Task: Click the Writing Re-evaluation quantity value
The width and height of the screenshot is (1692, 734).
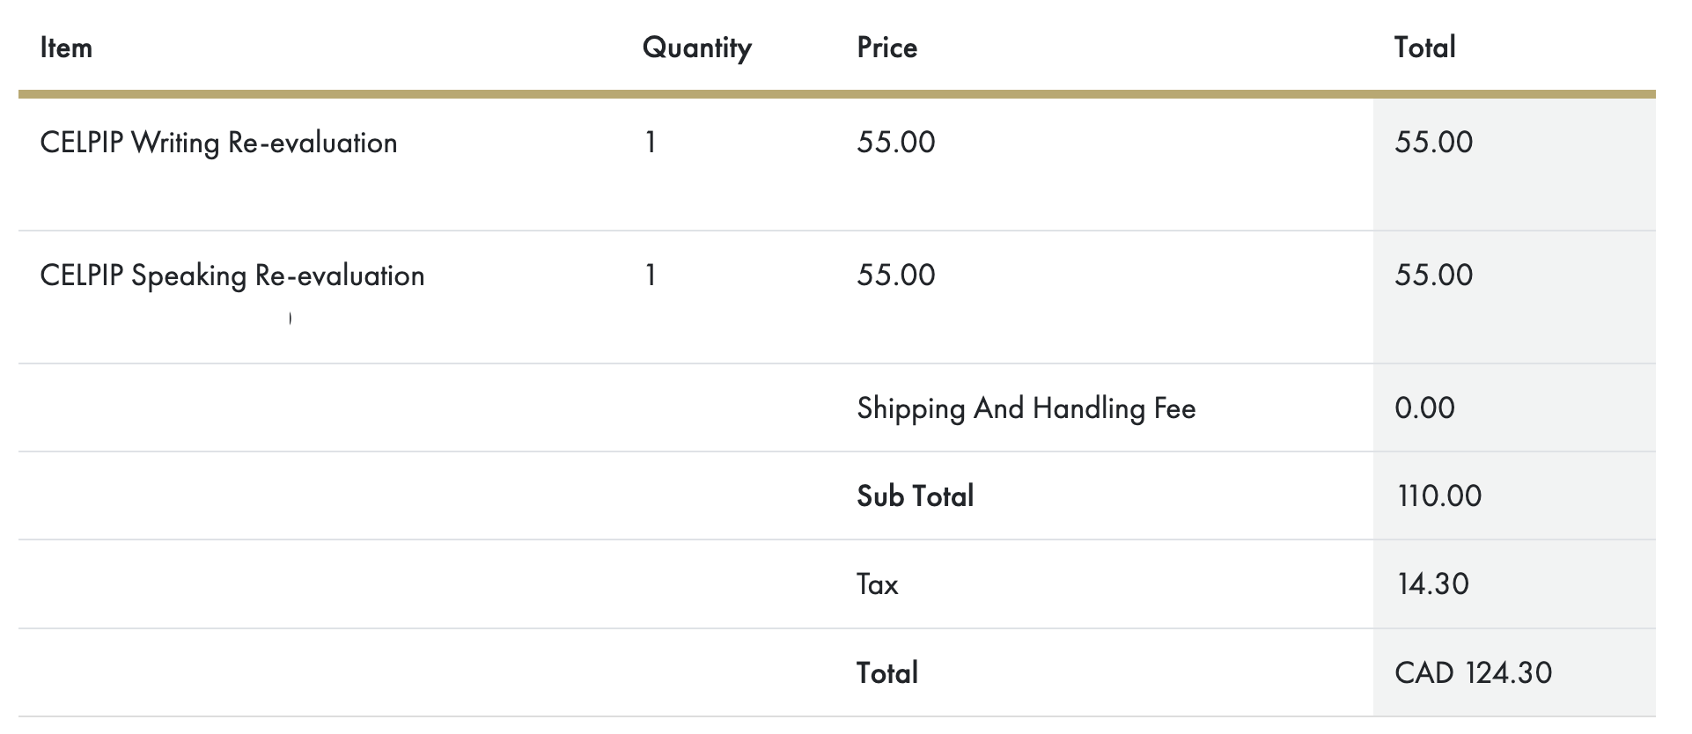Action: (650, 143)
